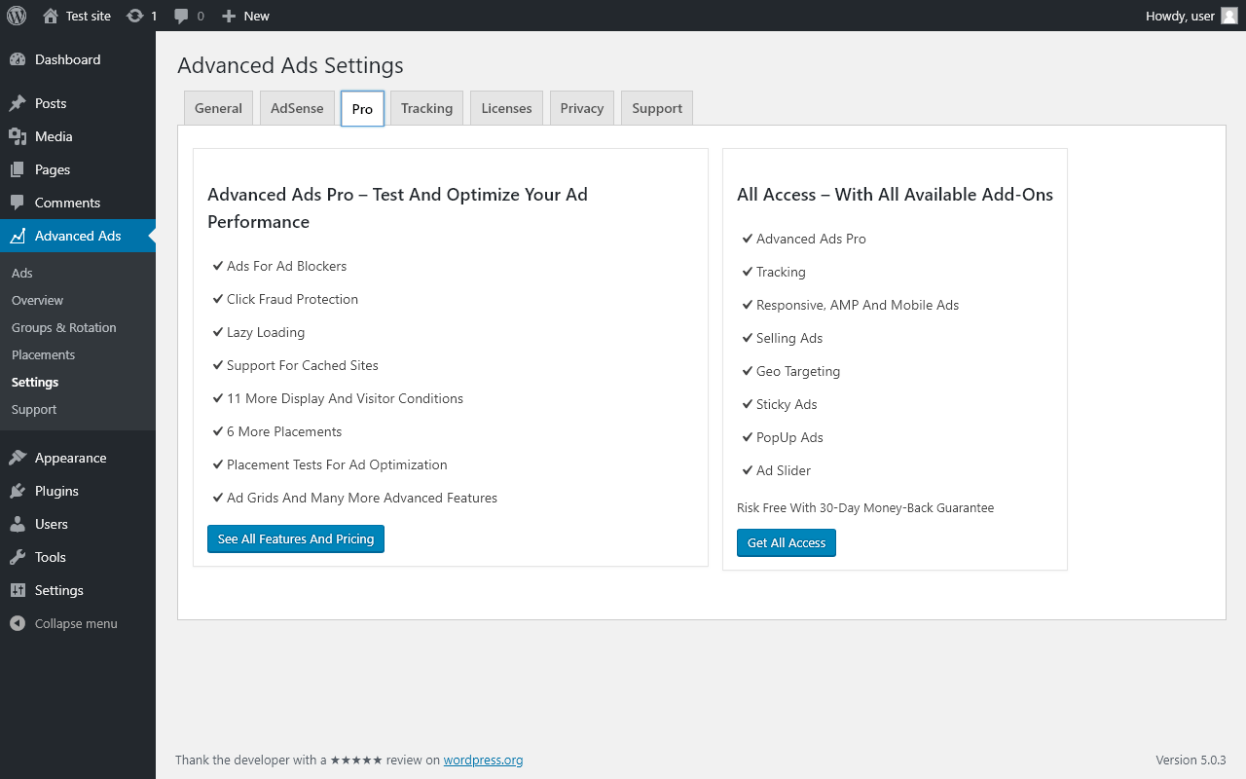Go to Comments in the sidebar
The height and width of the screenshot is (779, 1246).
[67, 203]
